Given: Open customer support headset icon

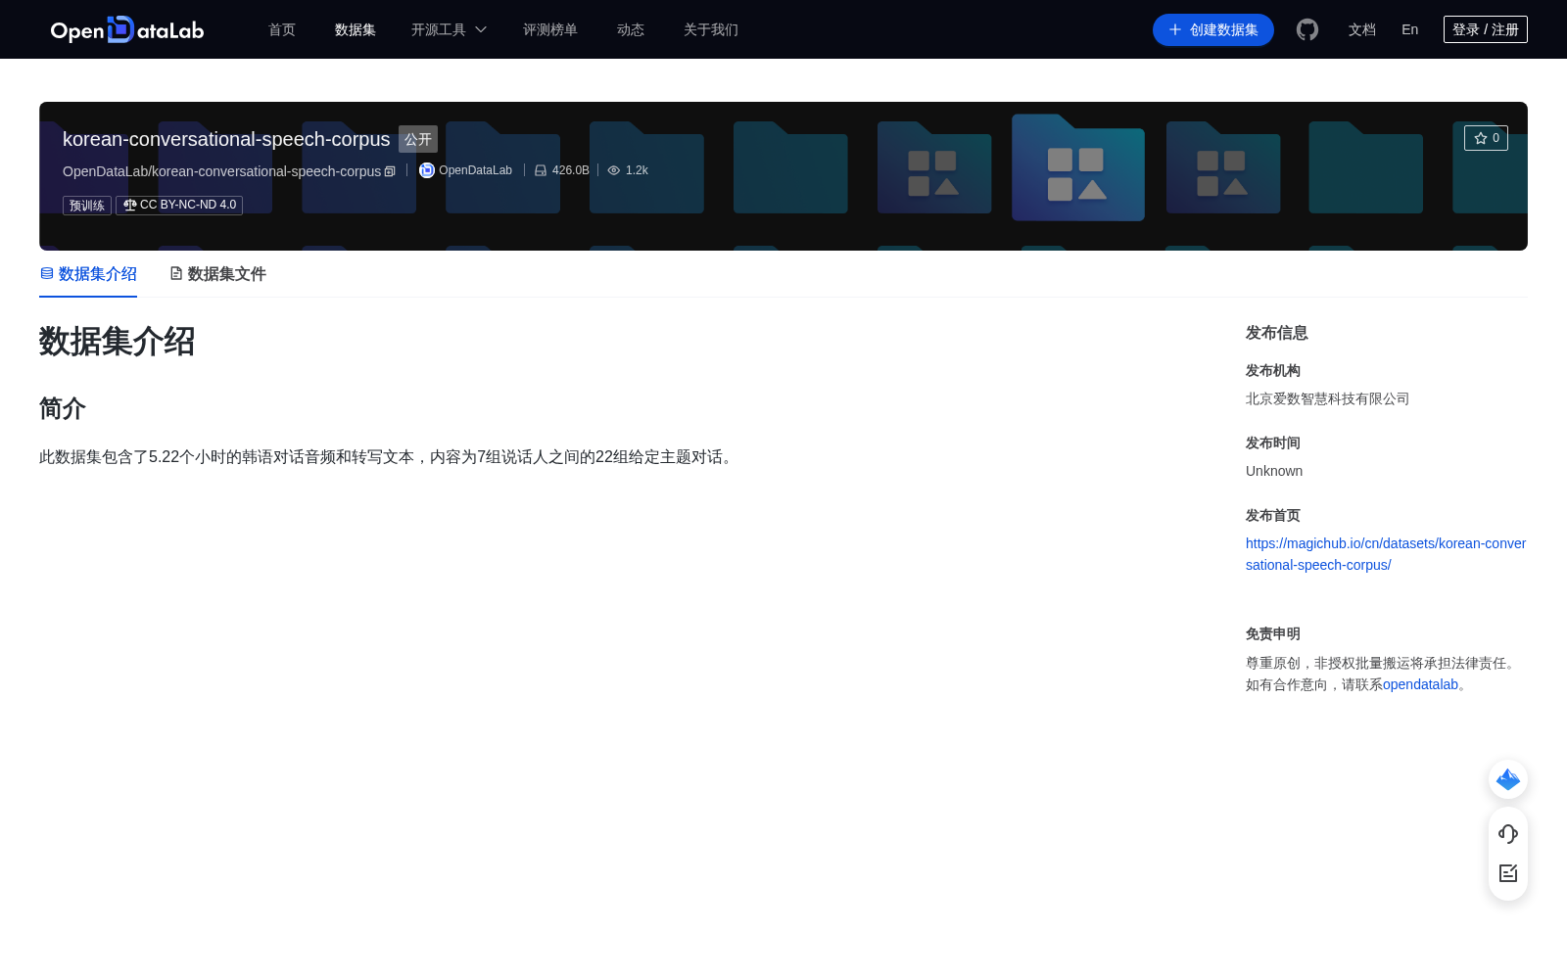Looking at the screenshot, I should pyautogui.click(x=1508, y=834).
